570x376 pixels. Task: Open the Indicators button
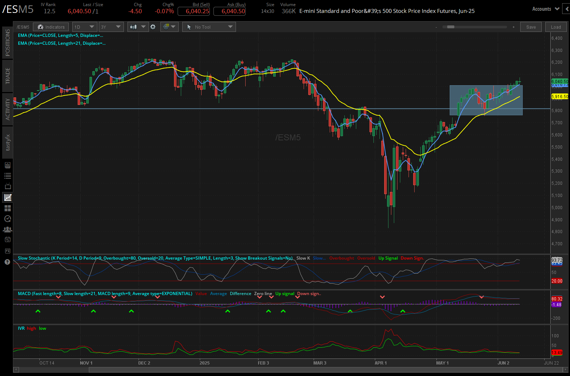[x=51, y=27]
